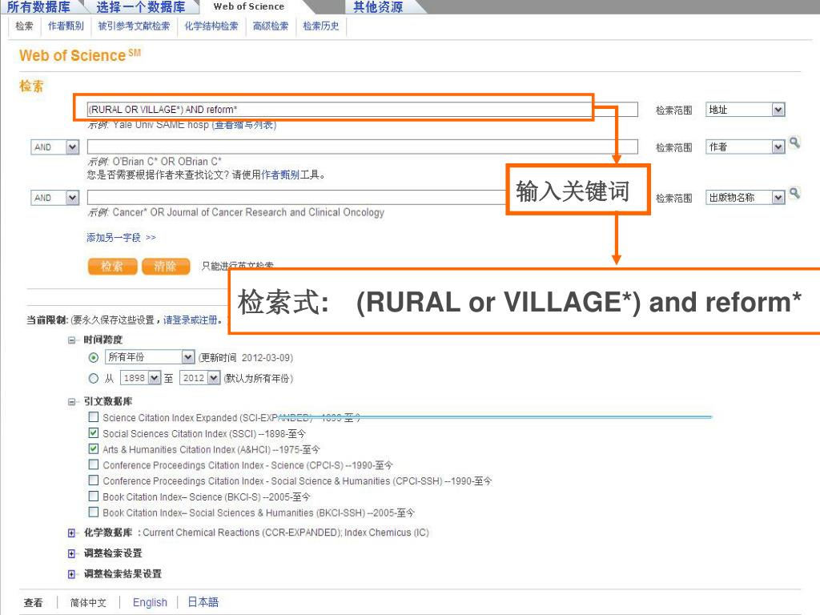Open the 出版物名称 search scope dropdown

[x=746, y=197]
